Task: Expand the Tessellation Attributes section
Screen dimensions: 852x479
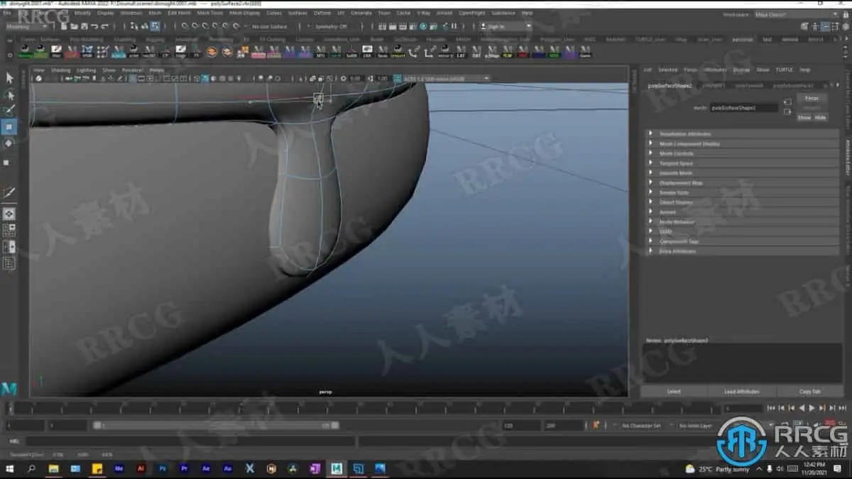Action: click(x=685, y=134)
